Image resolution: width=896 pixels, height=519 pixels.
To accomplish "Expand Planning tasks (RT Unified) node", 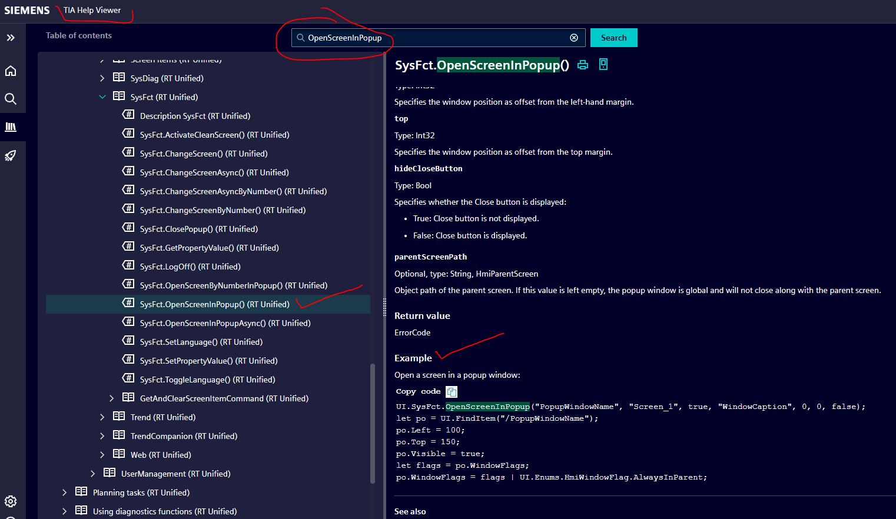I will coord(64,493).
